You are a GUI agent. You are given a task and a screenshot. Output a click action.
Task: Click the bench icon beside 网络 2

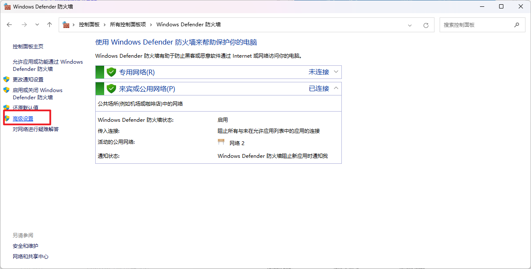coord(221,142)
